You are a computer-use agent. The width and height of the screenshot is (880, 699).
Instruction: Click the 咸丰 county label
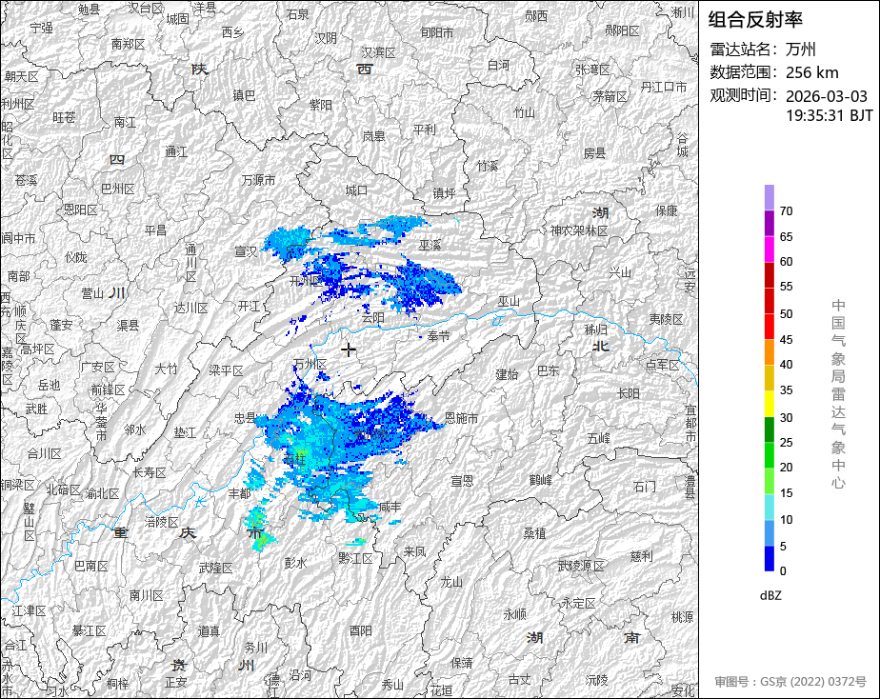pyautogui.click(x=390, y=508)
